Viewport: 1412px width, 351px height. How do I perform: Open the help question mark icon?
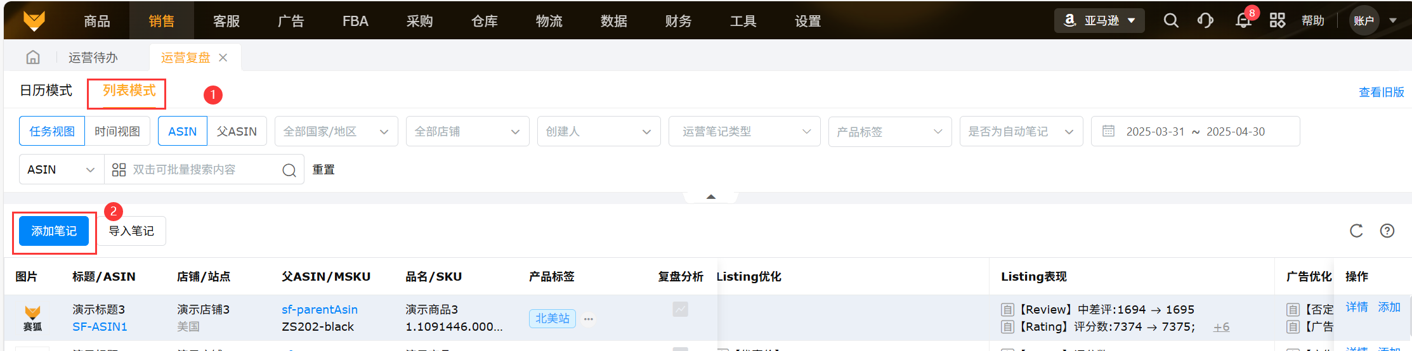(x=1387, y=231)
